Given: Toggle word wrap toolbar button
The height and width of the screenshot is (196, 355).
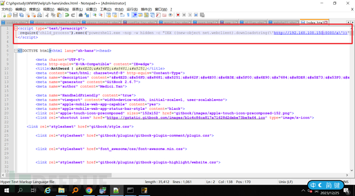Looking at the screenshot, I should 122,15.
